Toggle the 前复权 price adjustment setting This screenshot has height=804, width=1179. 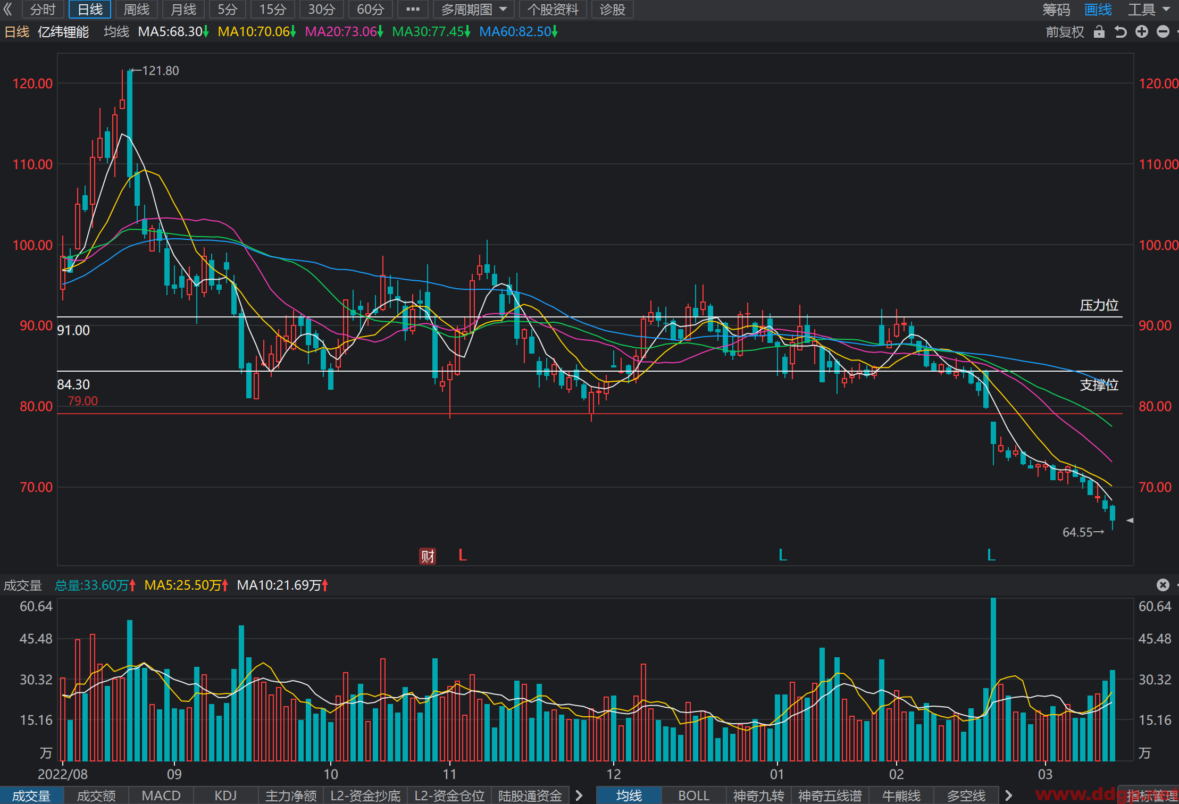(x=1065, y=32)
